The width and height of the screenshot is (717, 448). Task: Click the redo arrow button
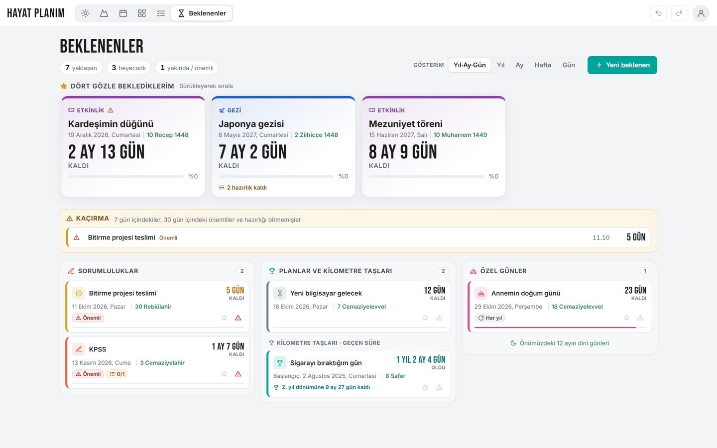click(679, 13)
